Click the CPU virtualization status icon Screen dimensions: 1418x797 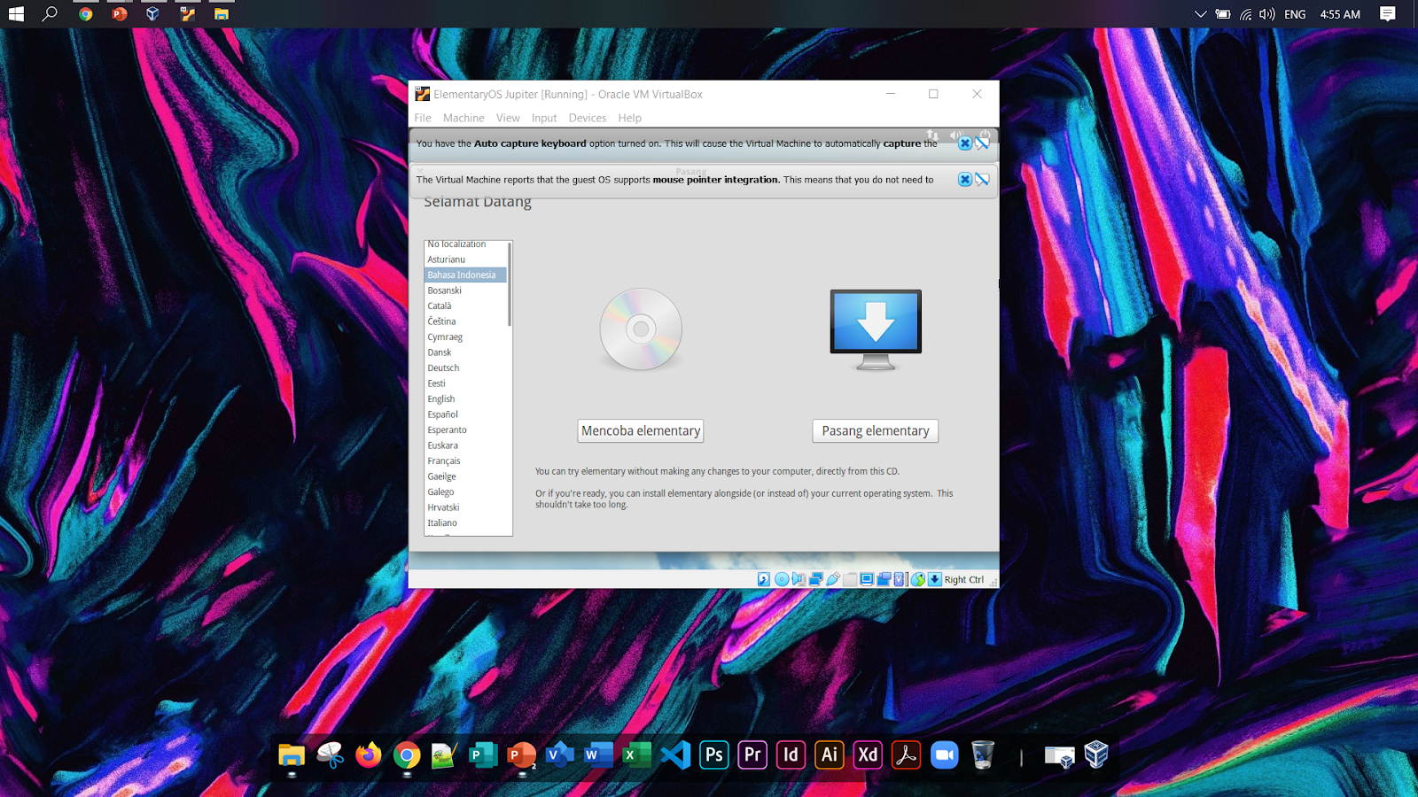click(899, 579)
